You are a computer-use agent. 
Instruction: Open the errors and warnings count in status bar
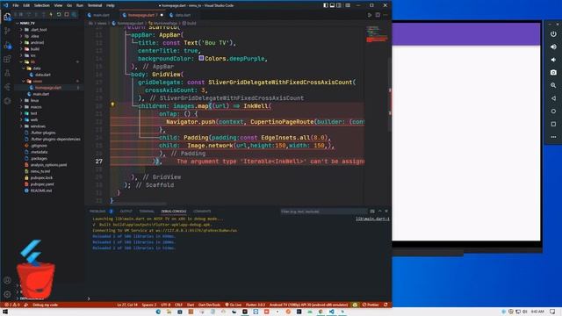pyautogui.click(x=12, y=305)
